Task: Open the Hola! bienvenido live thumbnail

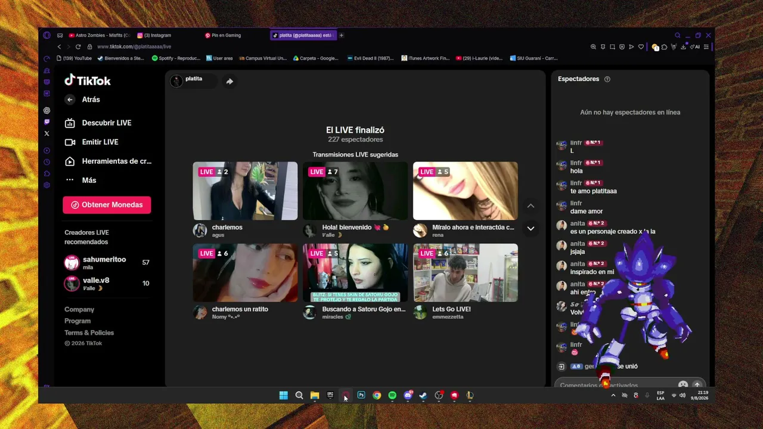Action: 355,191
